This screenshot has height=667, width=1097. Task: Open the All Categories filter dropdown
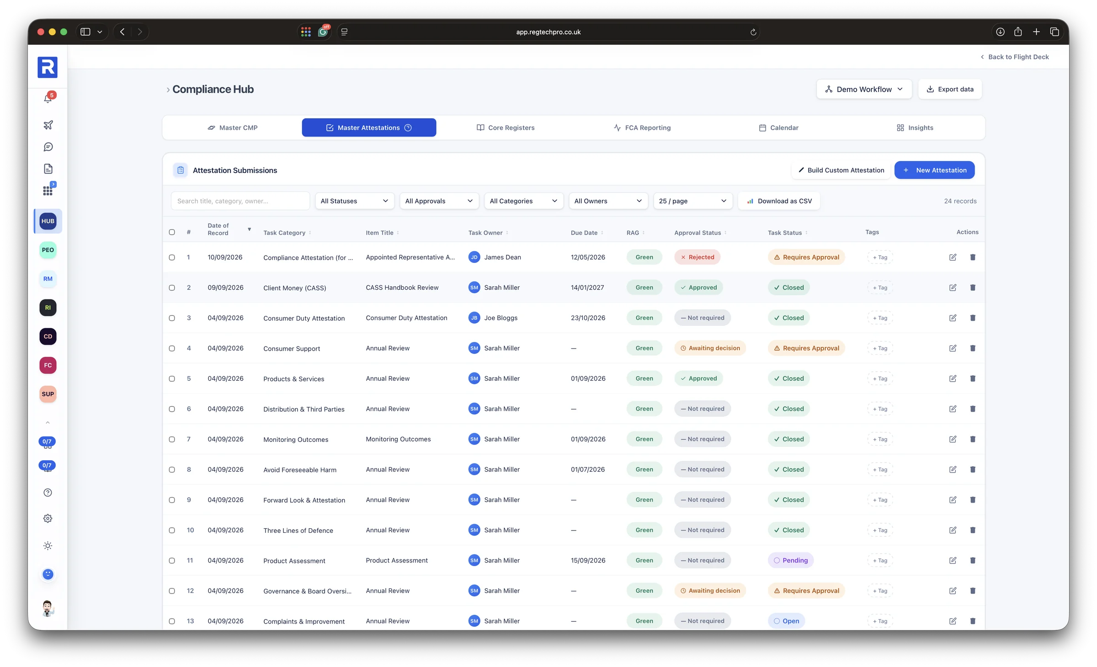pos(524,201)
